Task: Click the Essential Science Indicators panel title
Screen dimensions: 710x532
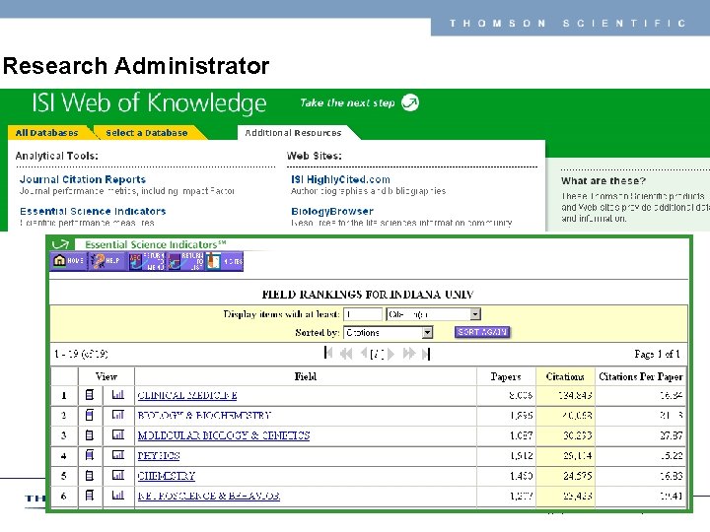Action: tap(156, 244)
